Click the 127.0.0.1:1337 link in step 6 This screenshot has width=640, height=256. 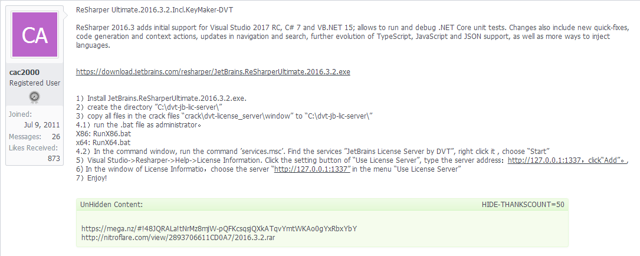tap(312, 169)
